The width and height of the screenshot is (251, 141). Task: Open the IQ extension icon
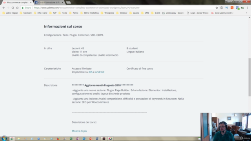point(227,8)
